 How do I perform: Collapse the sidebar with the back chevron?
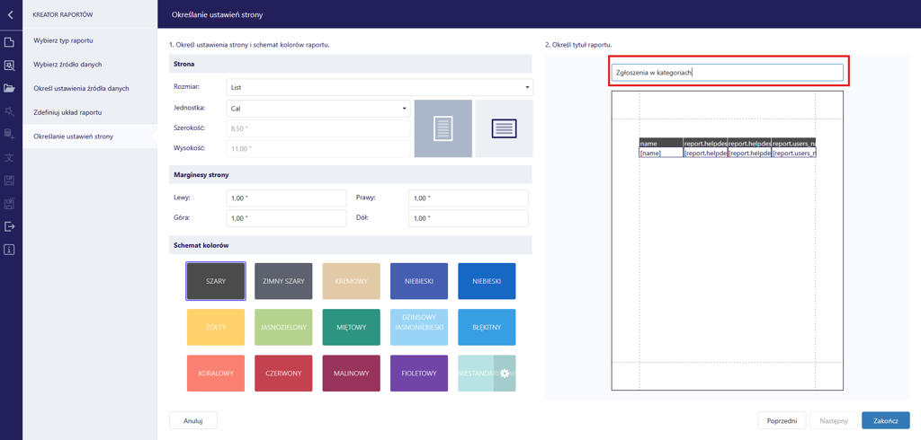10,14
